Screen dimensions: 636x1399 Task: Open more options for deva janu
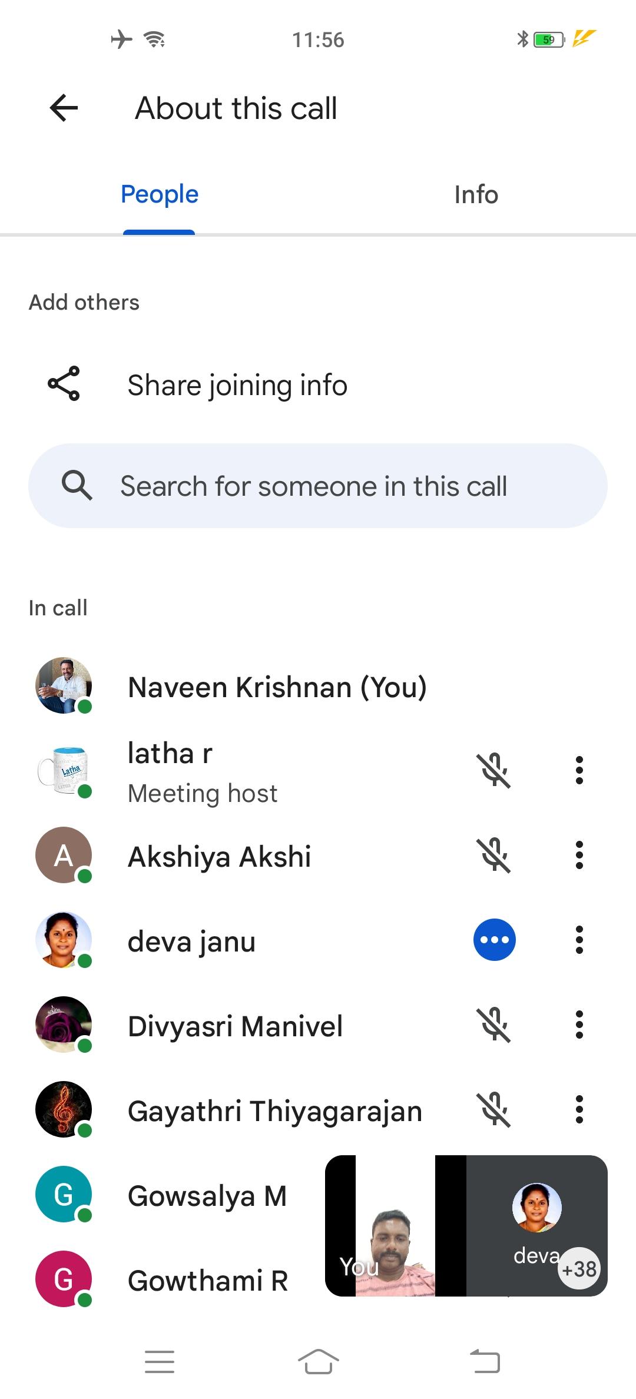click(579, 940)
